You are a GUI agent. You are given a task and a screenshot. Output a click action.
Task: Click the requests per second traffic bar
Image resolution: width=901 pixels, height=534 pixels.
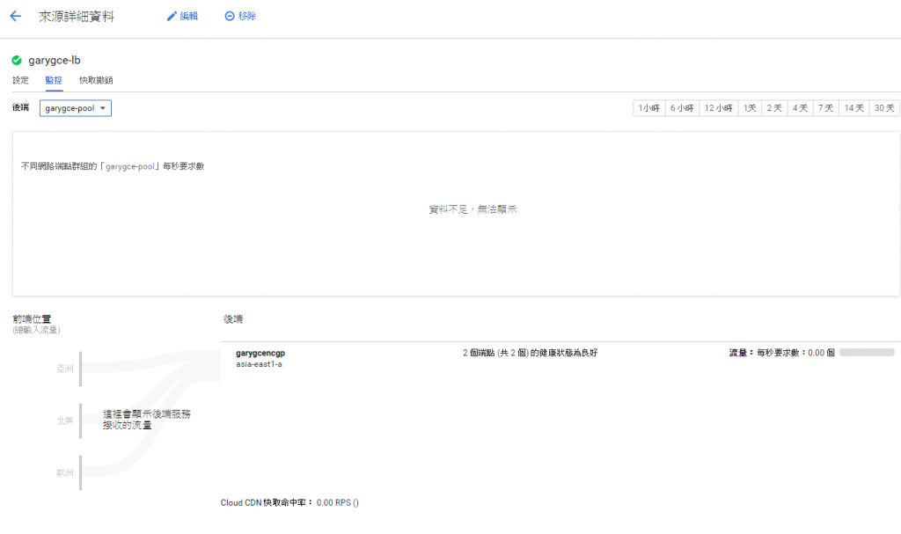(867, 353)
